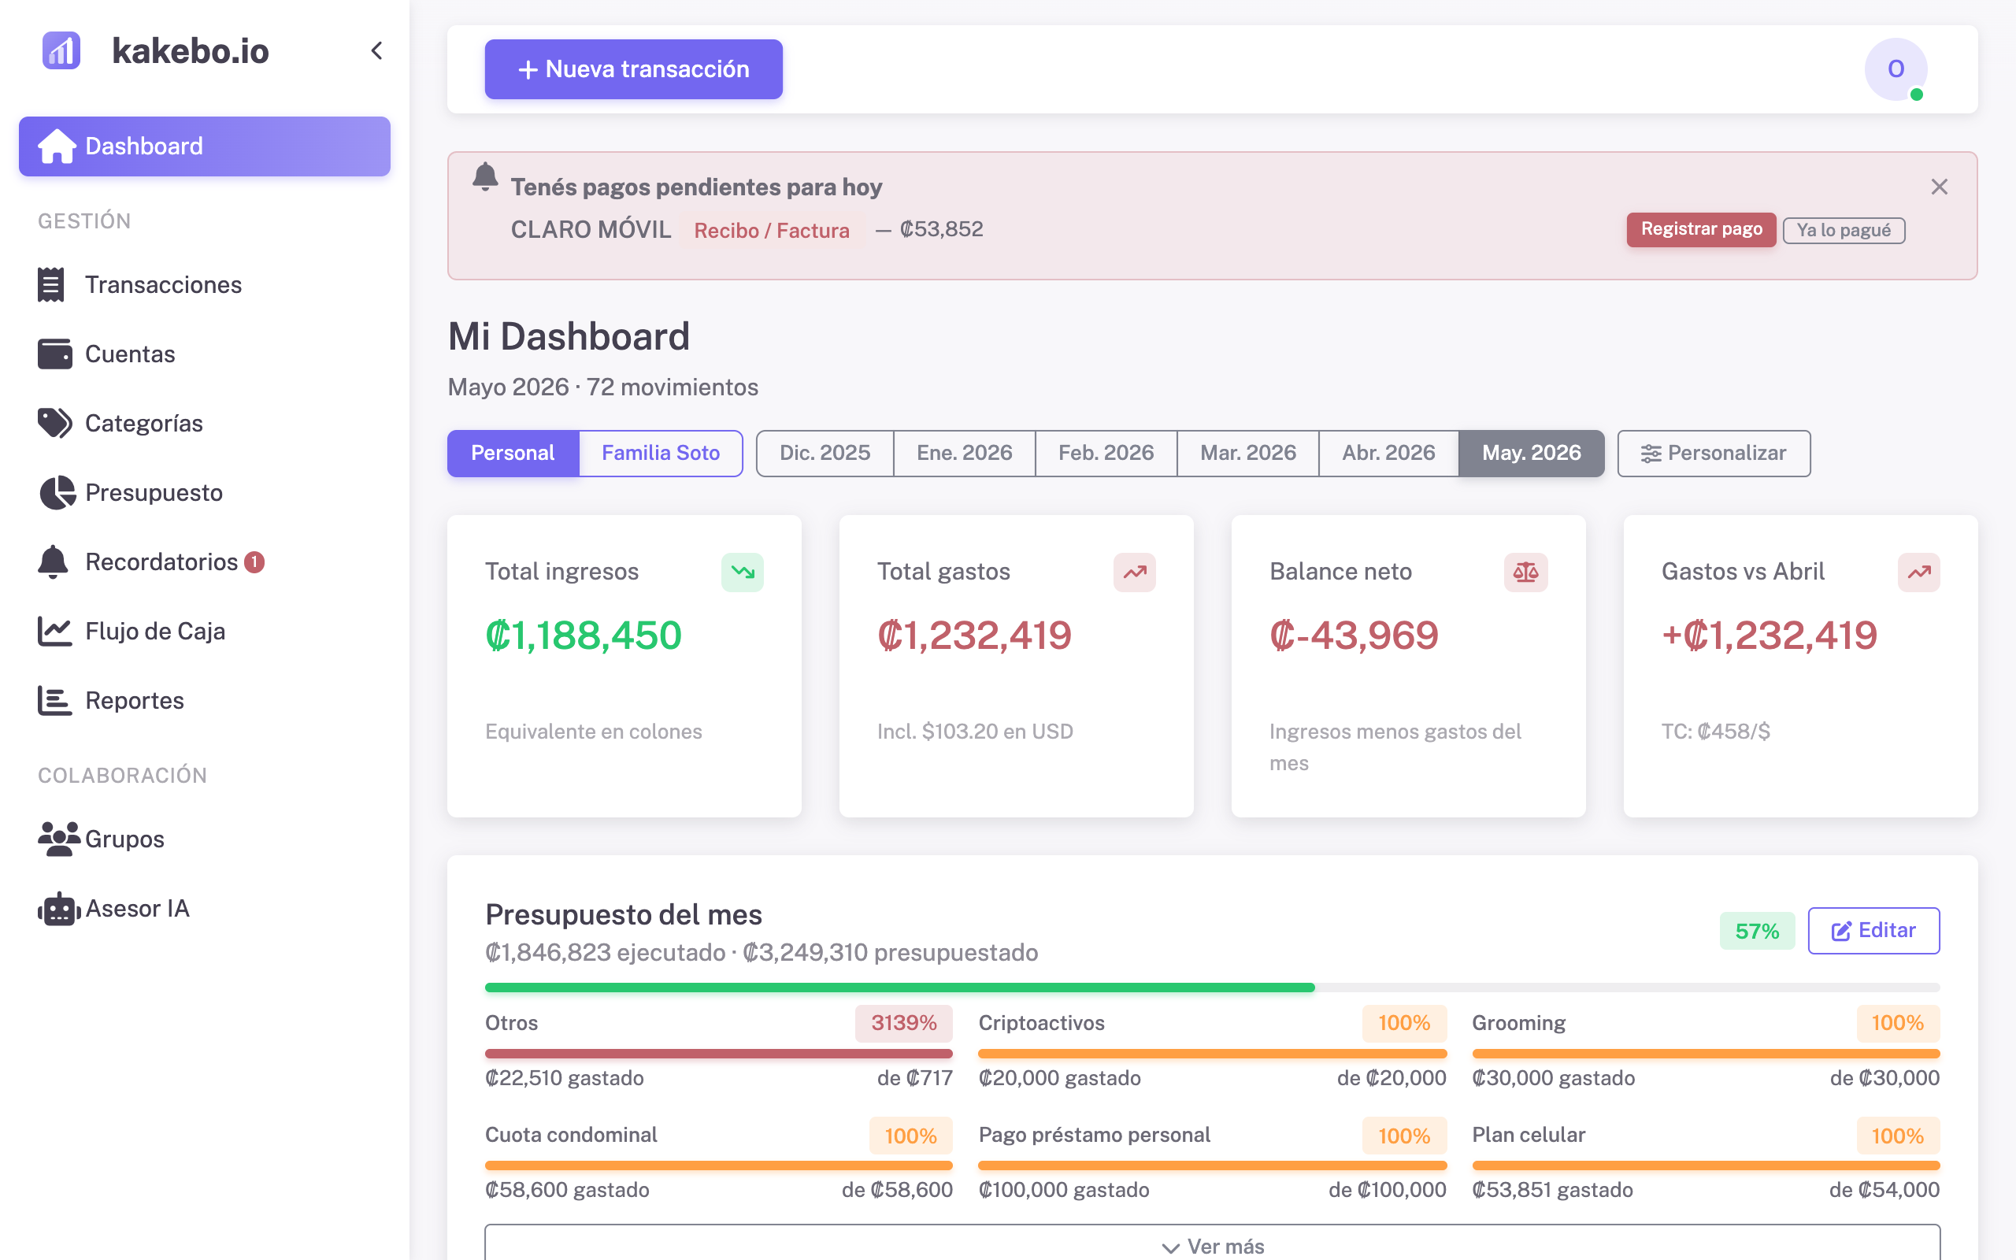This screenshot has height=1260, width=2016.
Task: Click the Reportes bar chart icon
Action: [x=54, y=700]
